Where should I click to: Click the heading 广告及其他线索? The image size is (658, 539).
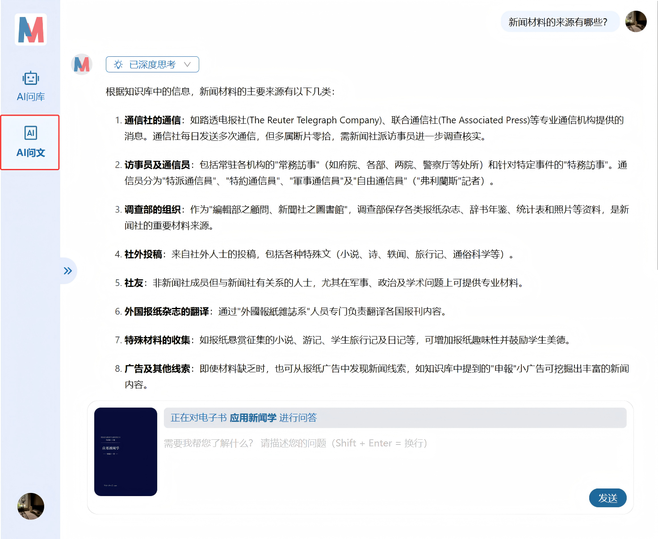(157, 369)
